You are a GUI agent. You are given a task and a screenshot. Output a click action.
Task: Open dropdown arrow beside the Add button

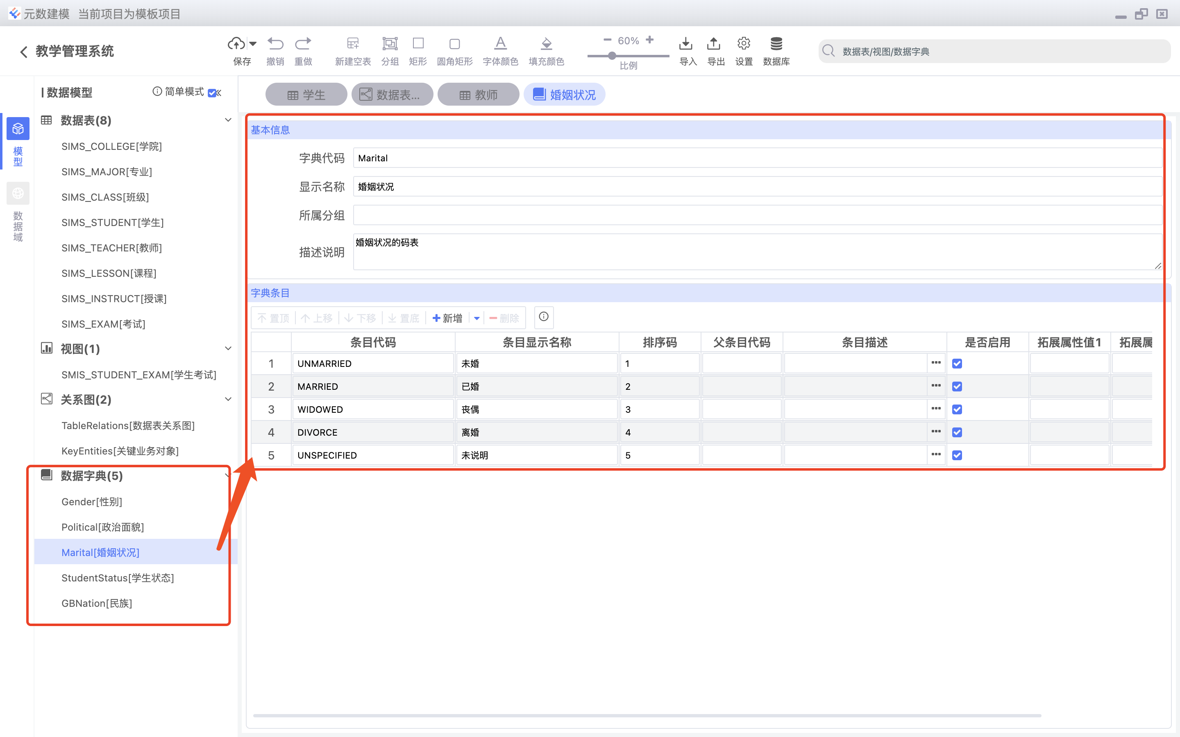click(x=477, y=318)
